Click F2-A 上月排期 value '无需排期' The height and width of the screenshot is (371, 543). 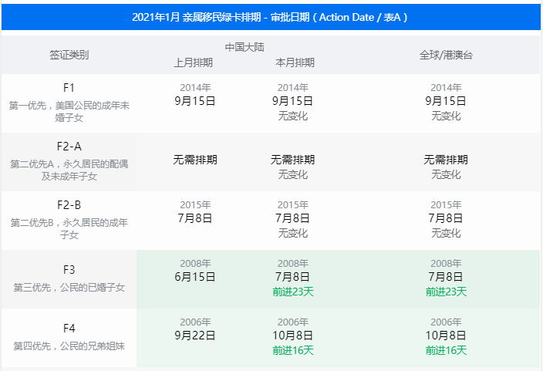point(195,160)
